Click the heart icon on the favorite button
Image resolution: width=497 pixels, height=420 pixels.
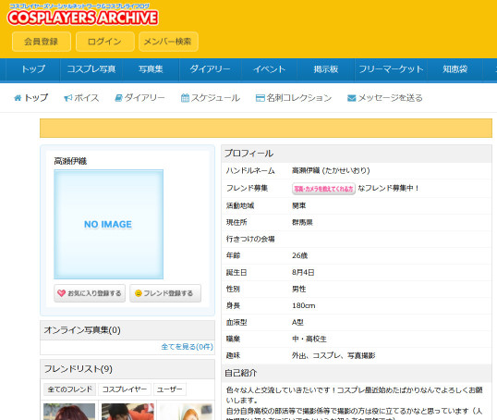(x=61, y=293)
